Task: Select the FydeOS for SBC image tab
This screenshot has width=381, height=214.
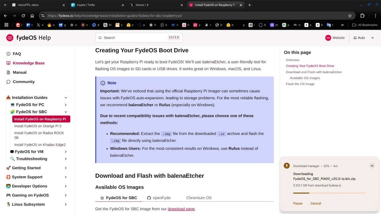Action: coord(119,198)
